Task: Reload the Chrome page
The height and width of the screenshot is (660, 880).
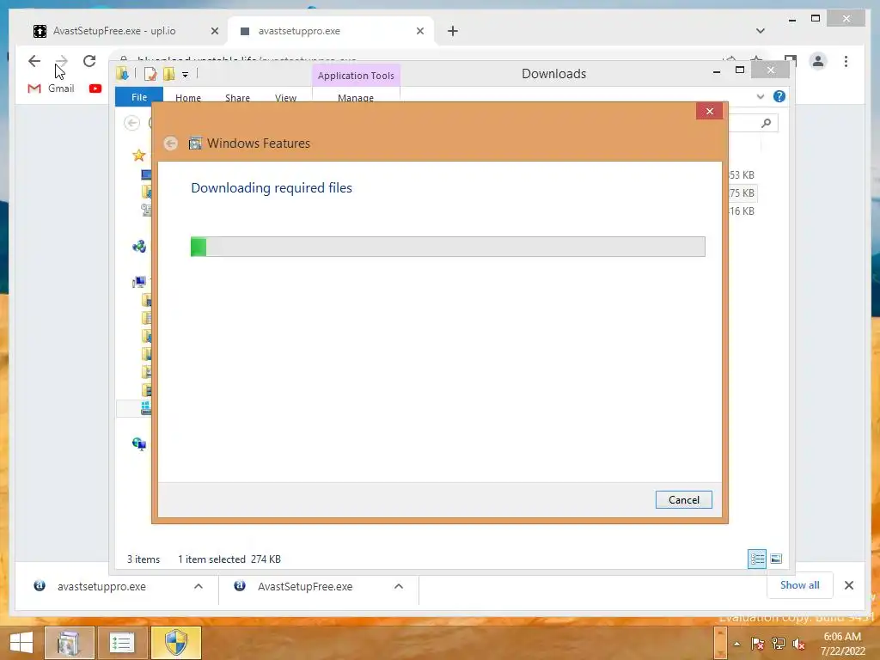Action: [x=89, y=61]
